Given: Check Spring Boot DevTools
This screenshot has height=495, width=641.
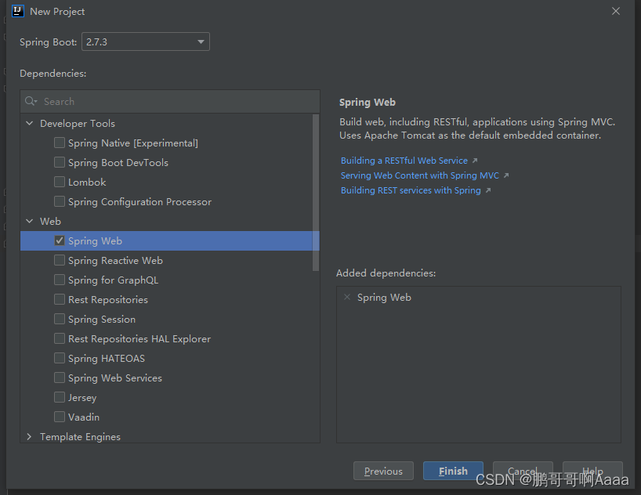Looking at the screenshot, I should [x=60, y=162].
